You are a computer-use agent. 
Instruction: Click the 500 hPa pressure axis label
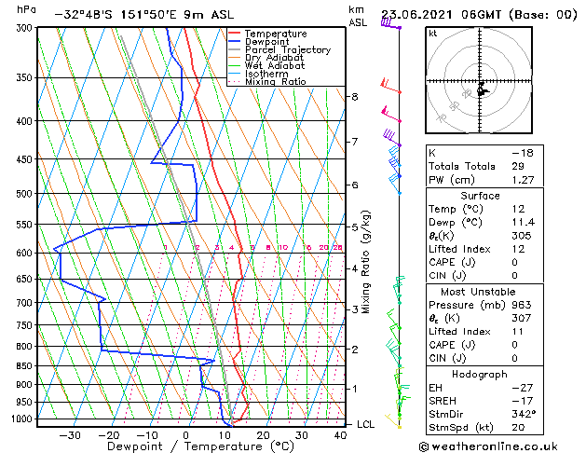(26, 194)
